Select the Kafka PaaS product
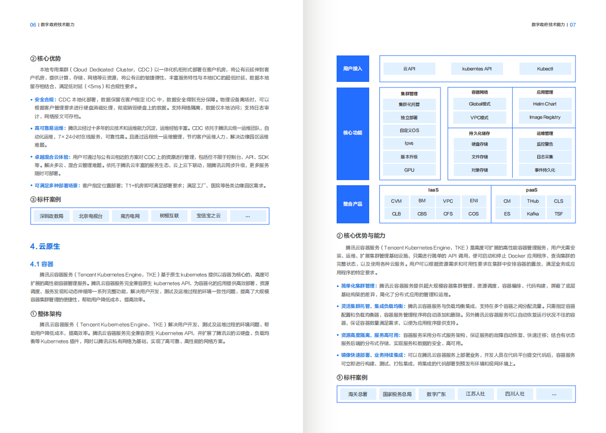The image size is (606, 433). coord(533,214)
